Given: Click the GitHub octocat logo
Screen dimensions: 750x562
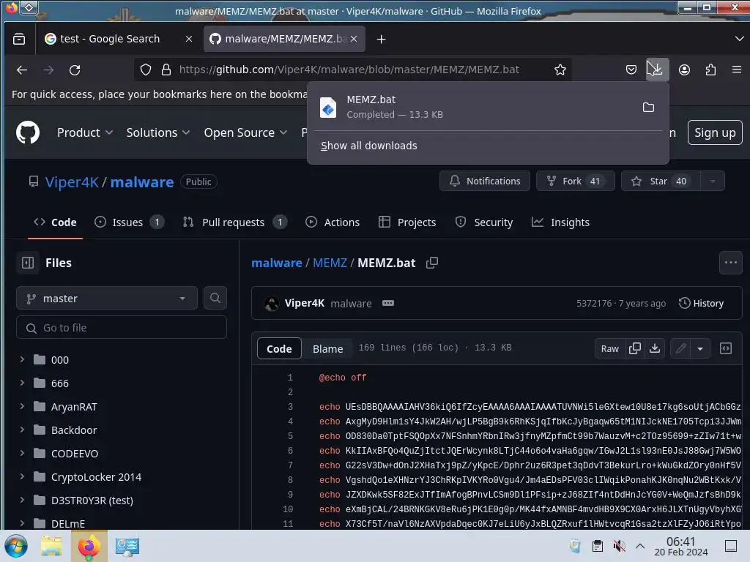Looking at the screenshot, I should [28, 132].
